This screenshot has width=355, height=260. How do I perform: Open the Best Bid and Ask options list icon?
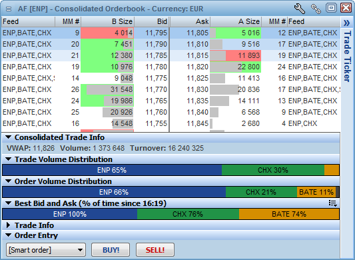click(333, 203)
